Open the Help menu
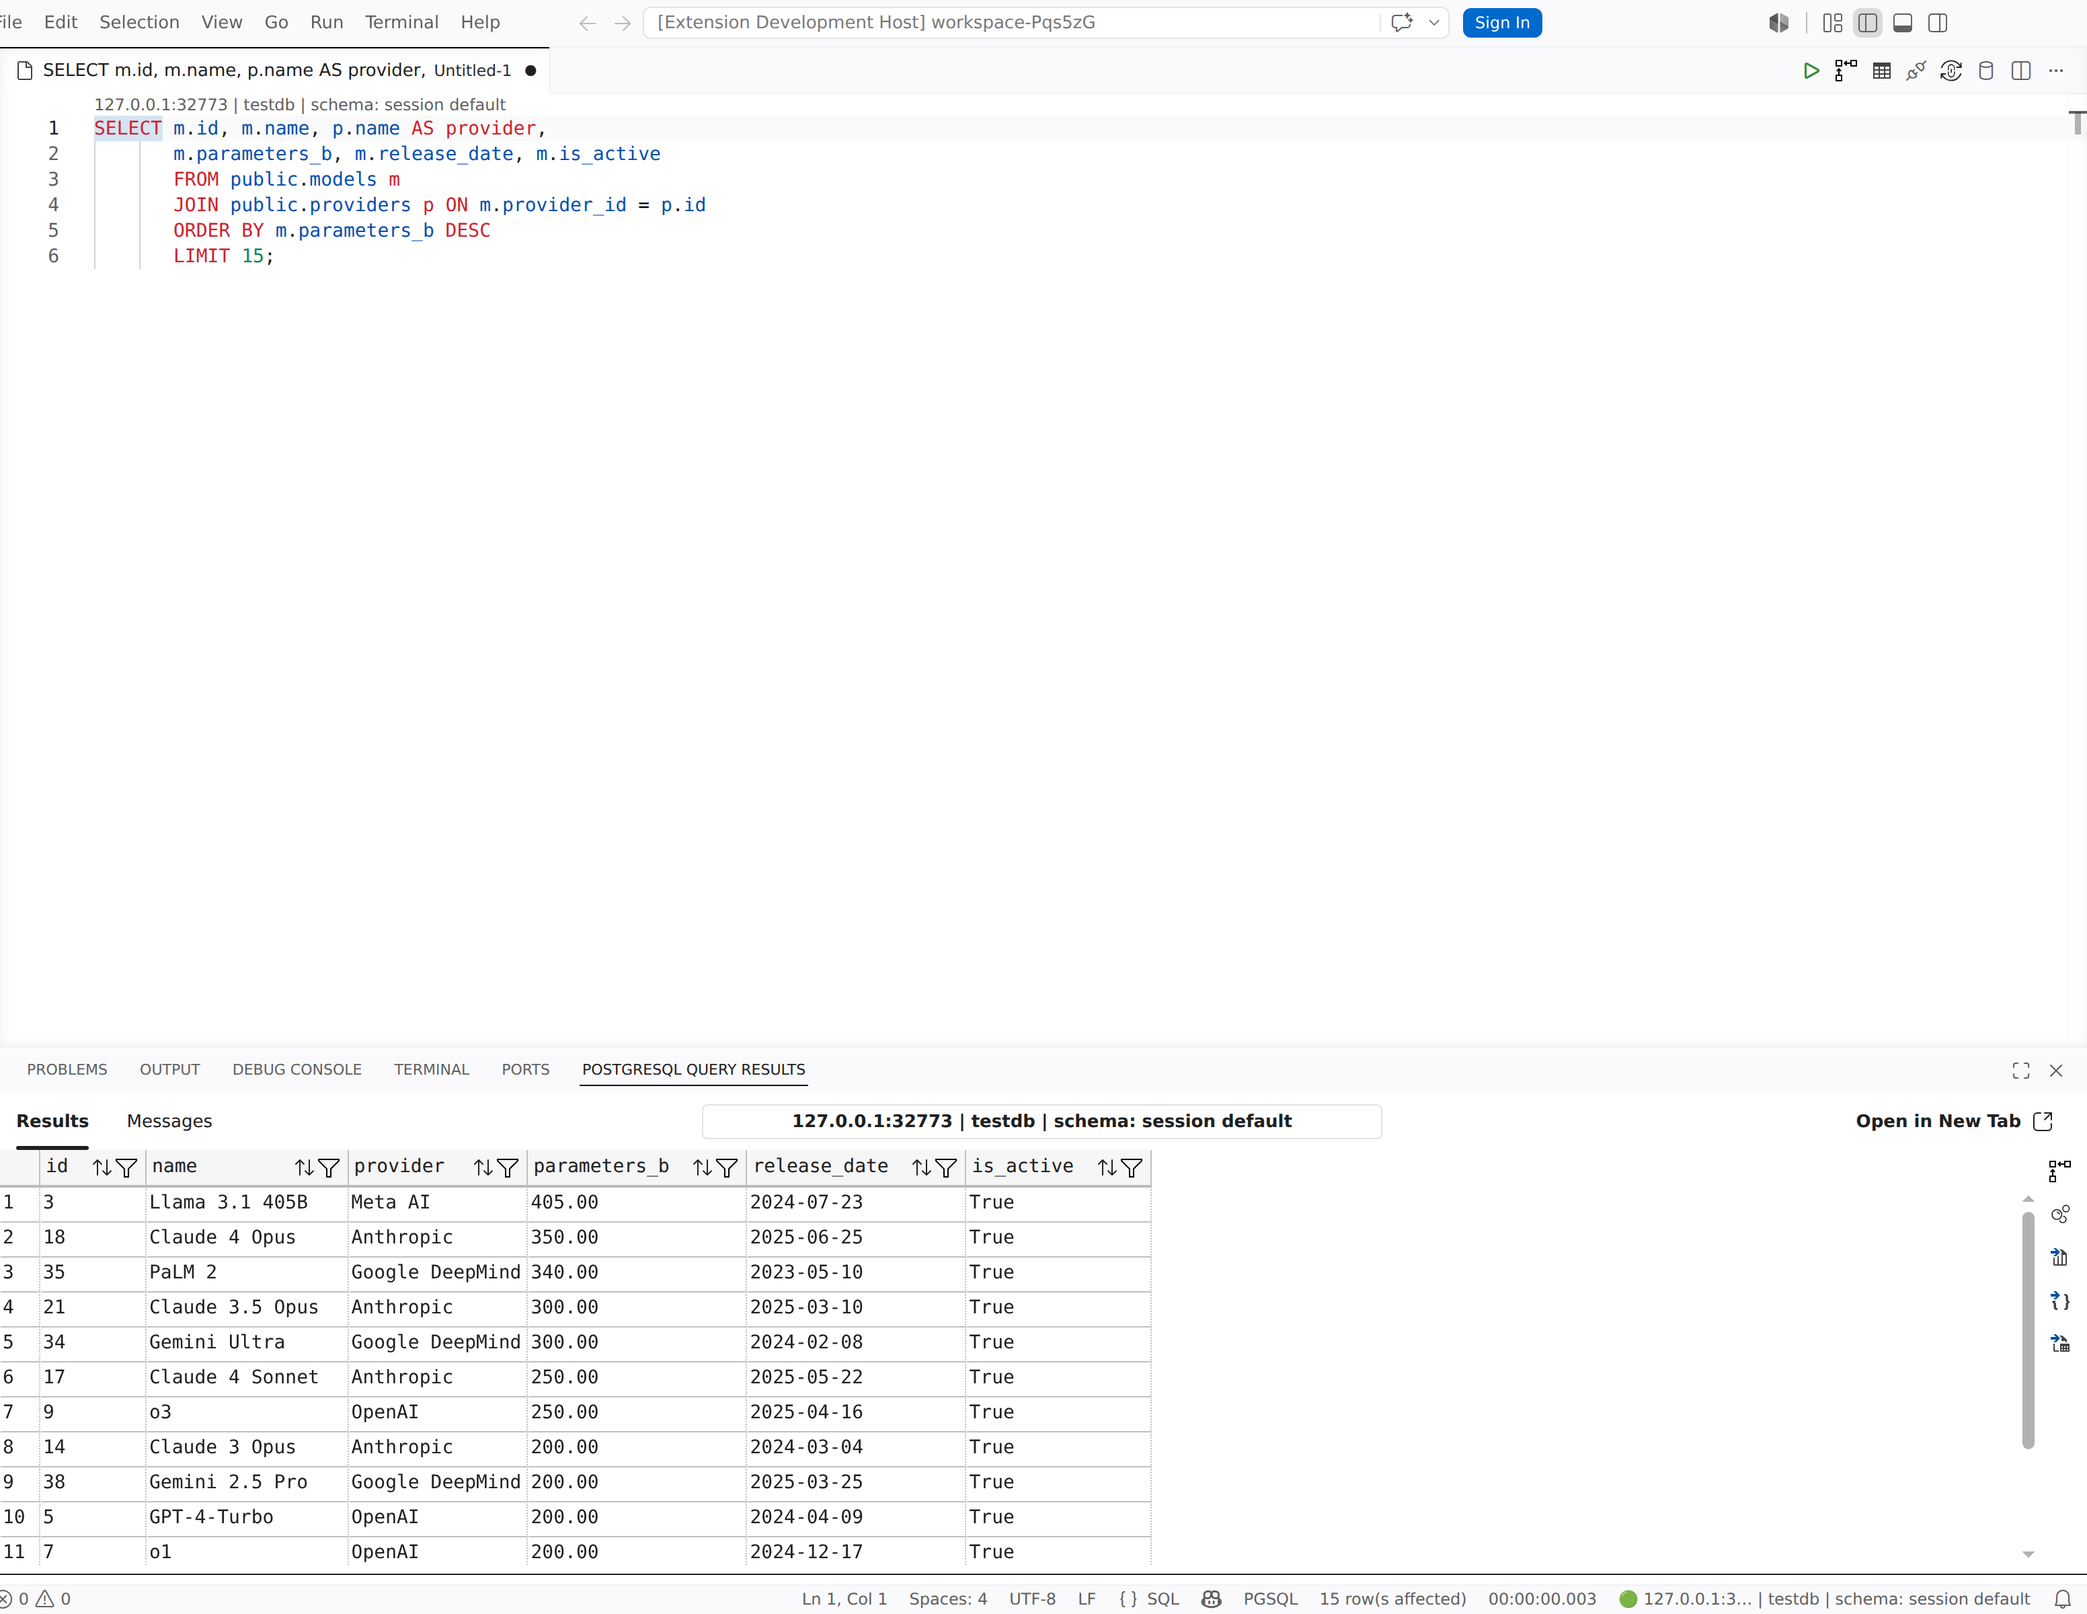Image resolution: width=2087 pixels, height=1614 pixels. coord(479,22)
